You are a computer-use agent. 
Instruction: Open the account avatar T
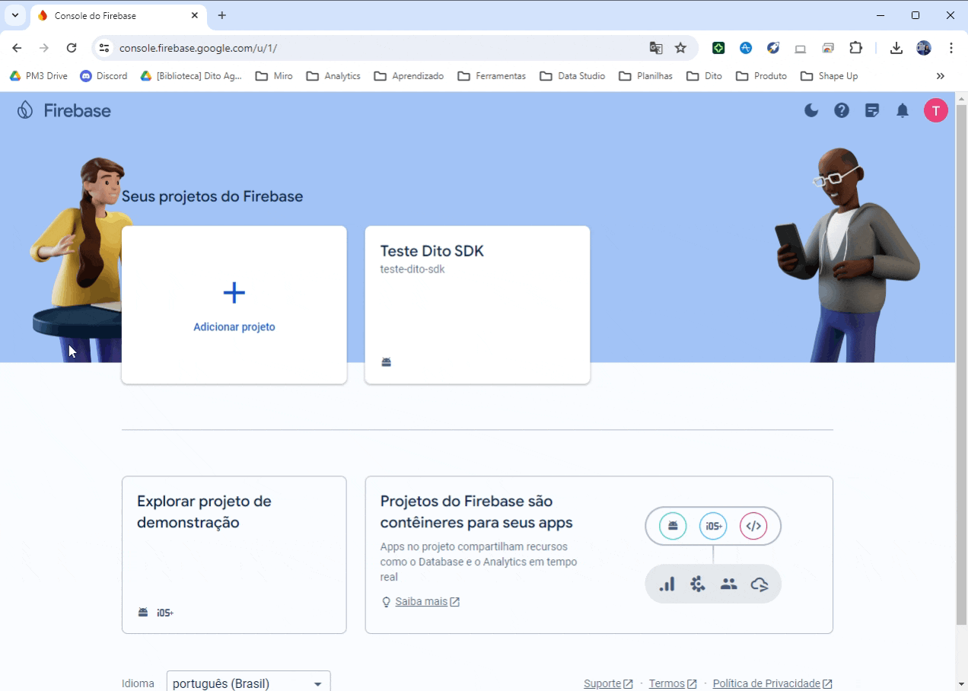tap(936, 110)
